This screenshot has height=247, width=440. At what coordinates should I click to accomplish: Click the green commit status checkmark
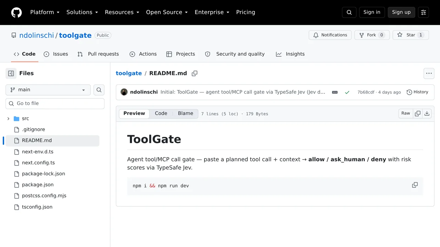347,92
